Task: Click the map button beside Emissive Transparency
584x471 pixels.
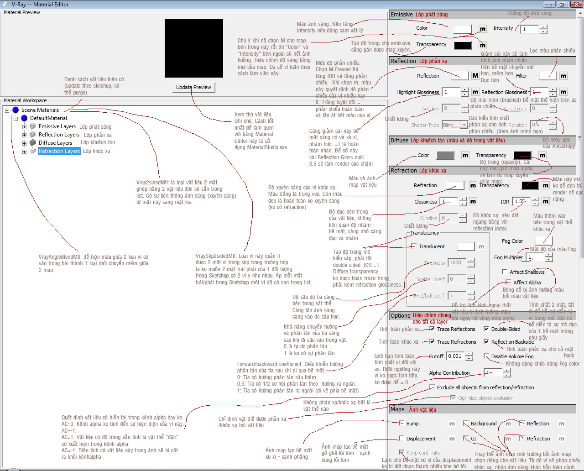Action: coord(483,45)
